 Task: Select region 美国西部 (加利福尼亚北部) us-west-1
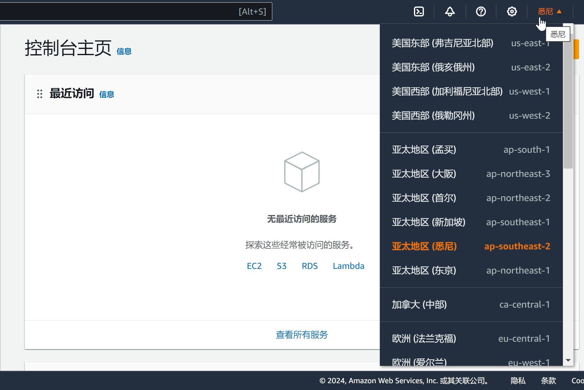click(471, 91)
